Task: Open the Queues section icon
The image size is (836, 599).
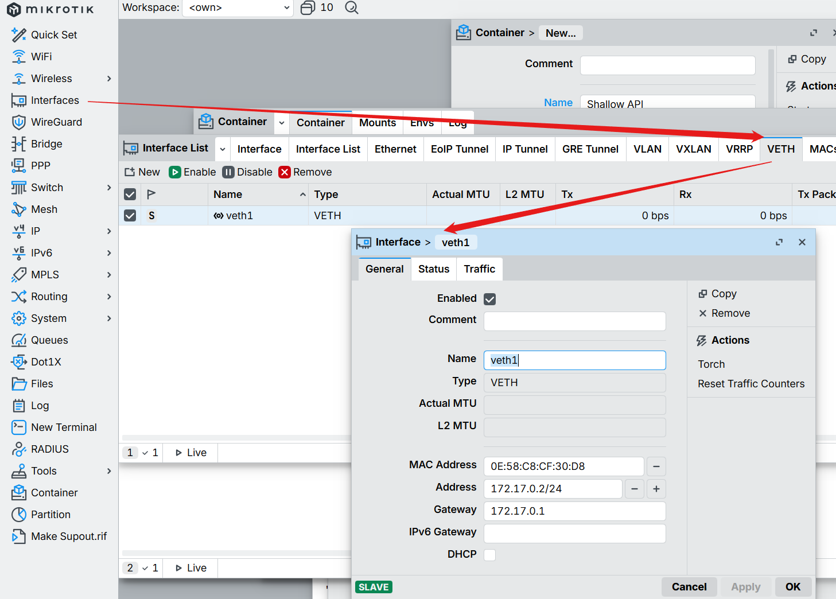Action: 19,340
